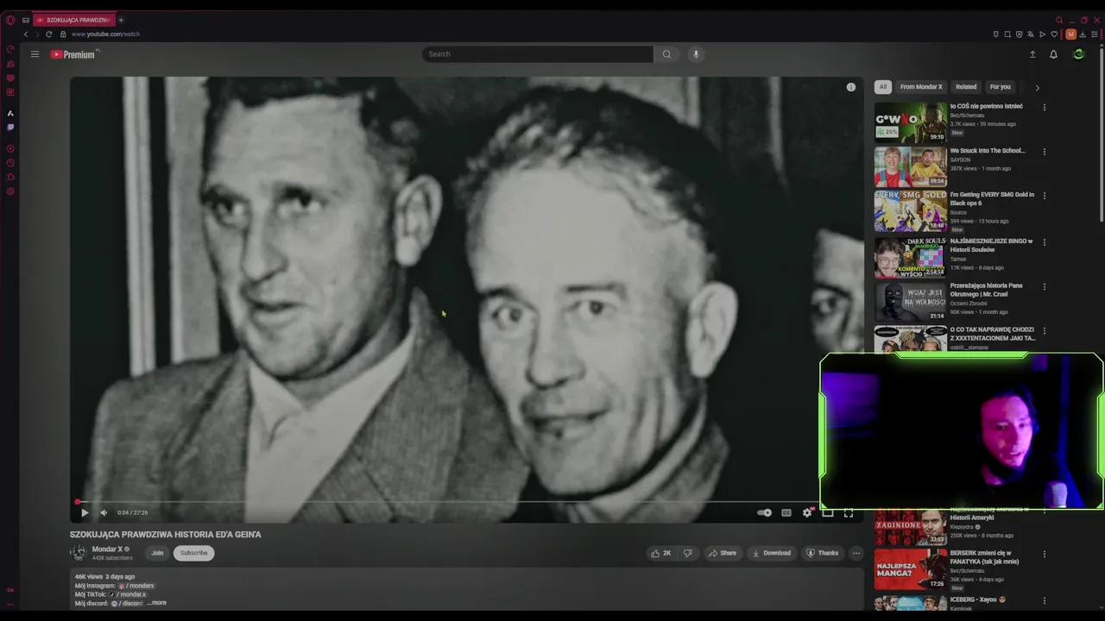Viewport: 1105px width, 621px height.
Task: Show more filter chips with the arrow
Action: pyautogui.click(x=1037, y=87)
